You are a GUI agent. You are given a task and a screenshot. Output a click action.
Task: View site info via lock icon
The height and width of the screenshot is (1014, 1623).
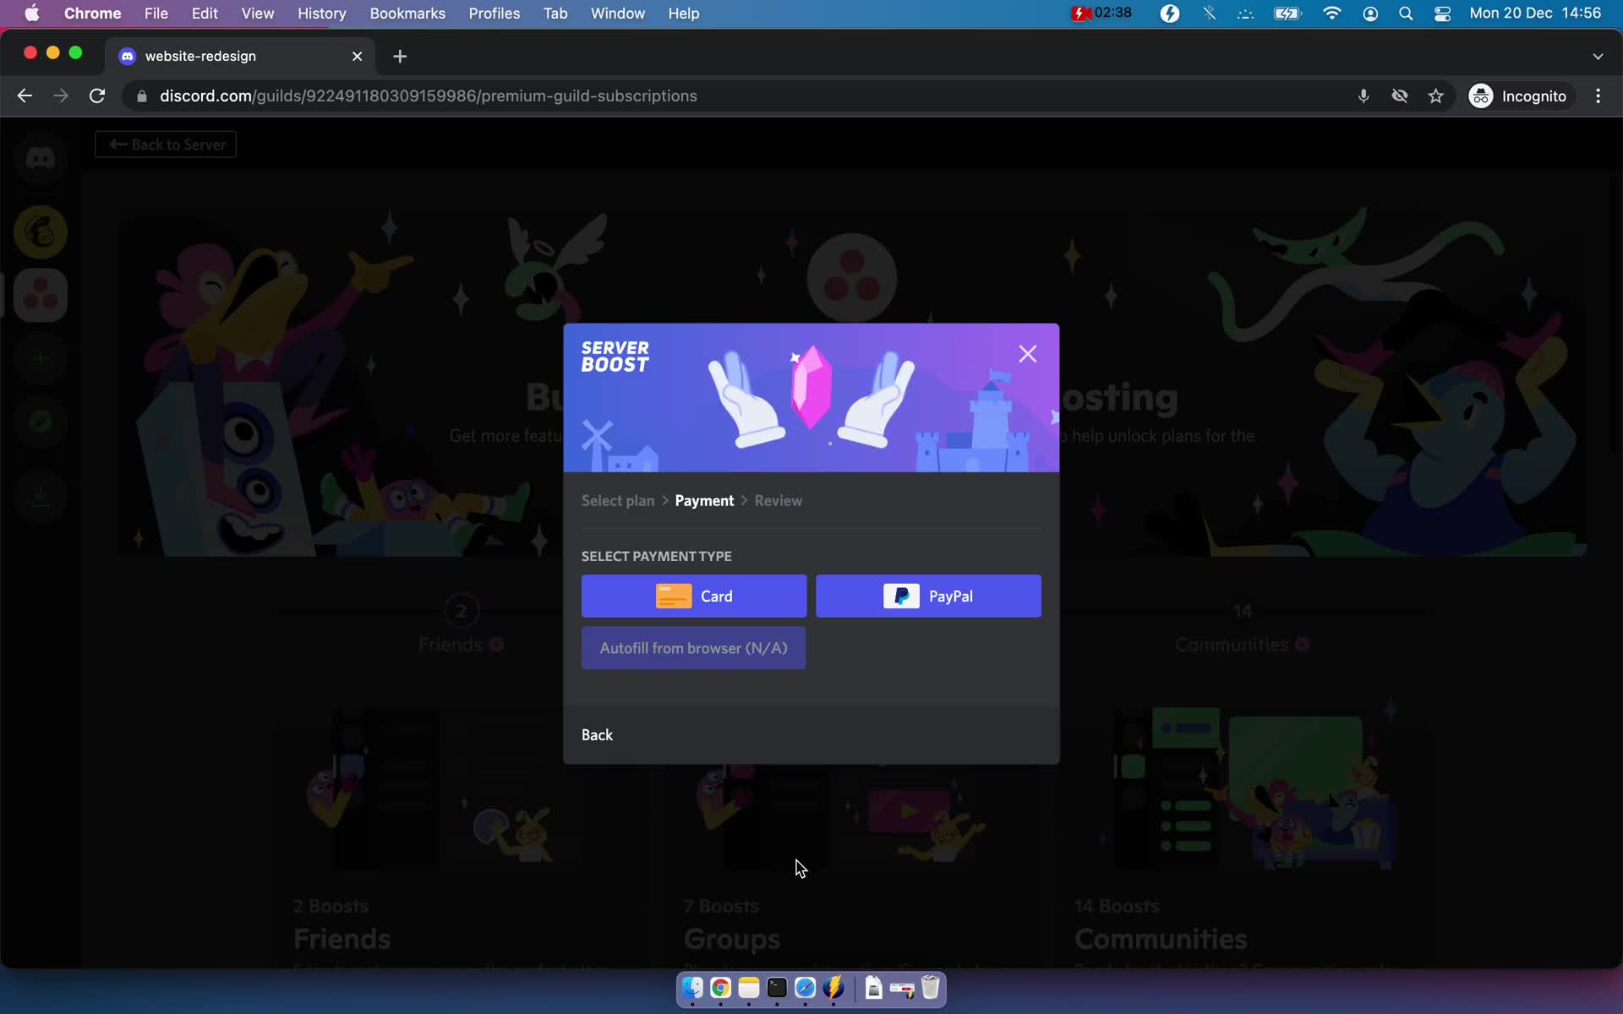click(142, 96)
